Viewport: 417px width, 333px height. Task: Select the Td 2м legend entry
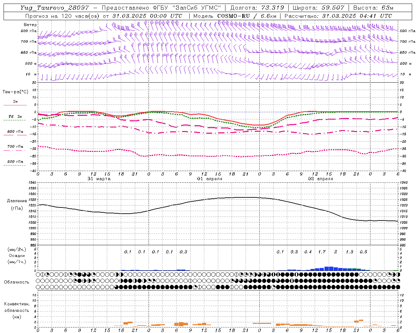[15, 116]
